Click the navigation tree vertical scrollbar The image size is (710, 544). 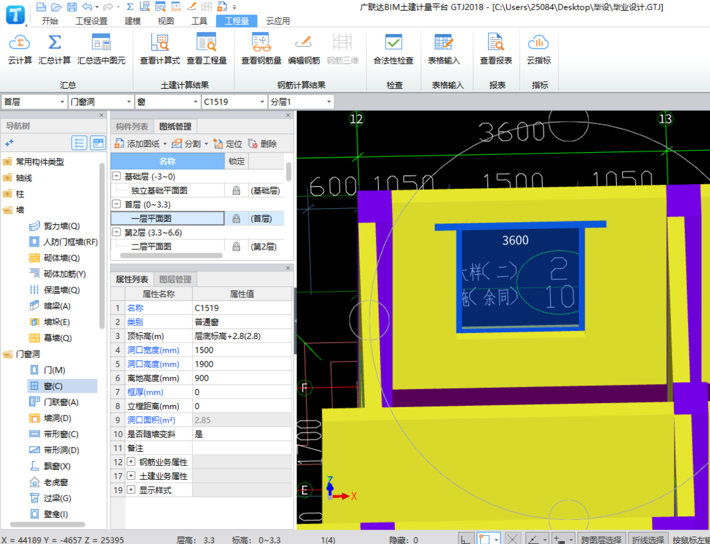coord(102,246)
